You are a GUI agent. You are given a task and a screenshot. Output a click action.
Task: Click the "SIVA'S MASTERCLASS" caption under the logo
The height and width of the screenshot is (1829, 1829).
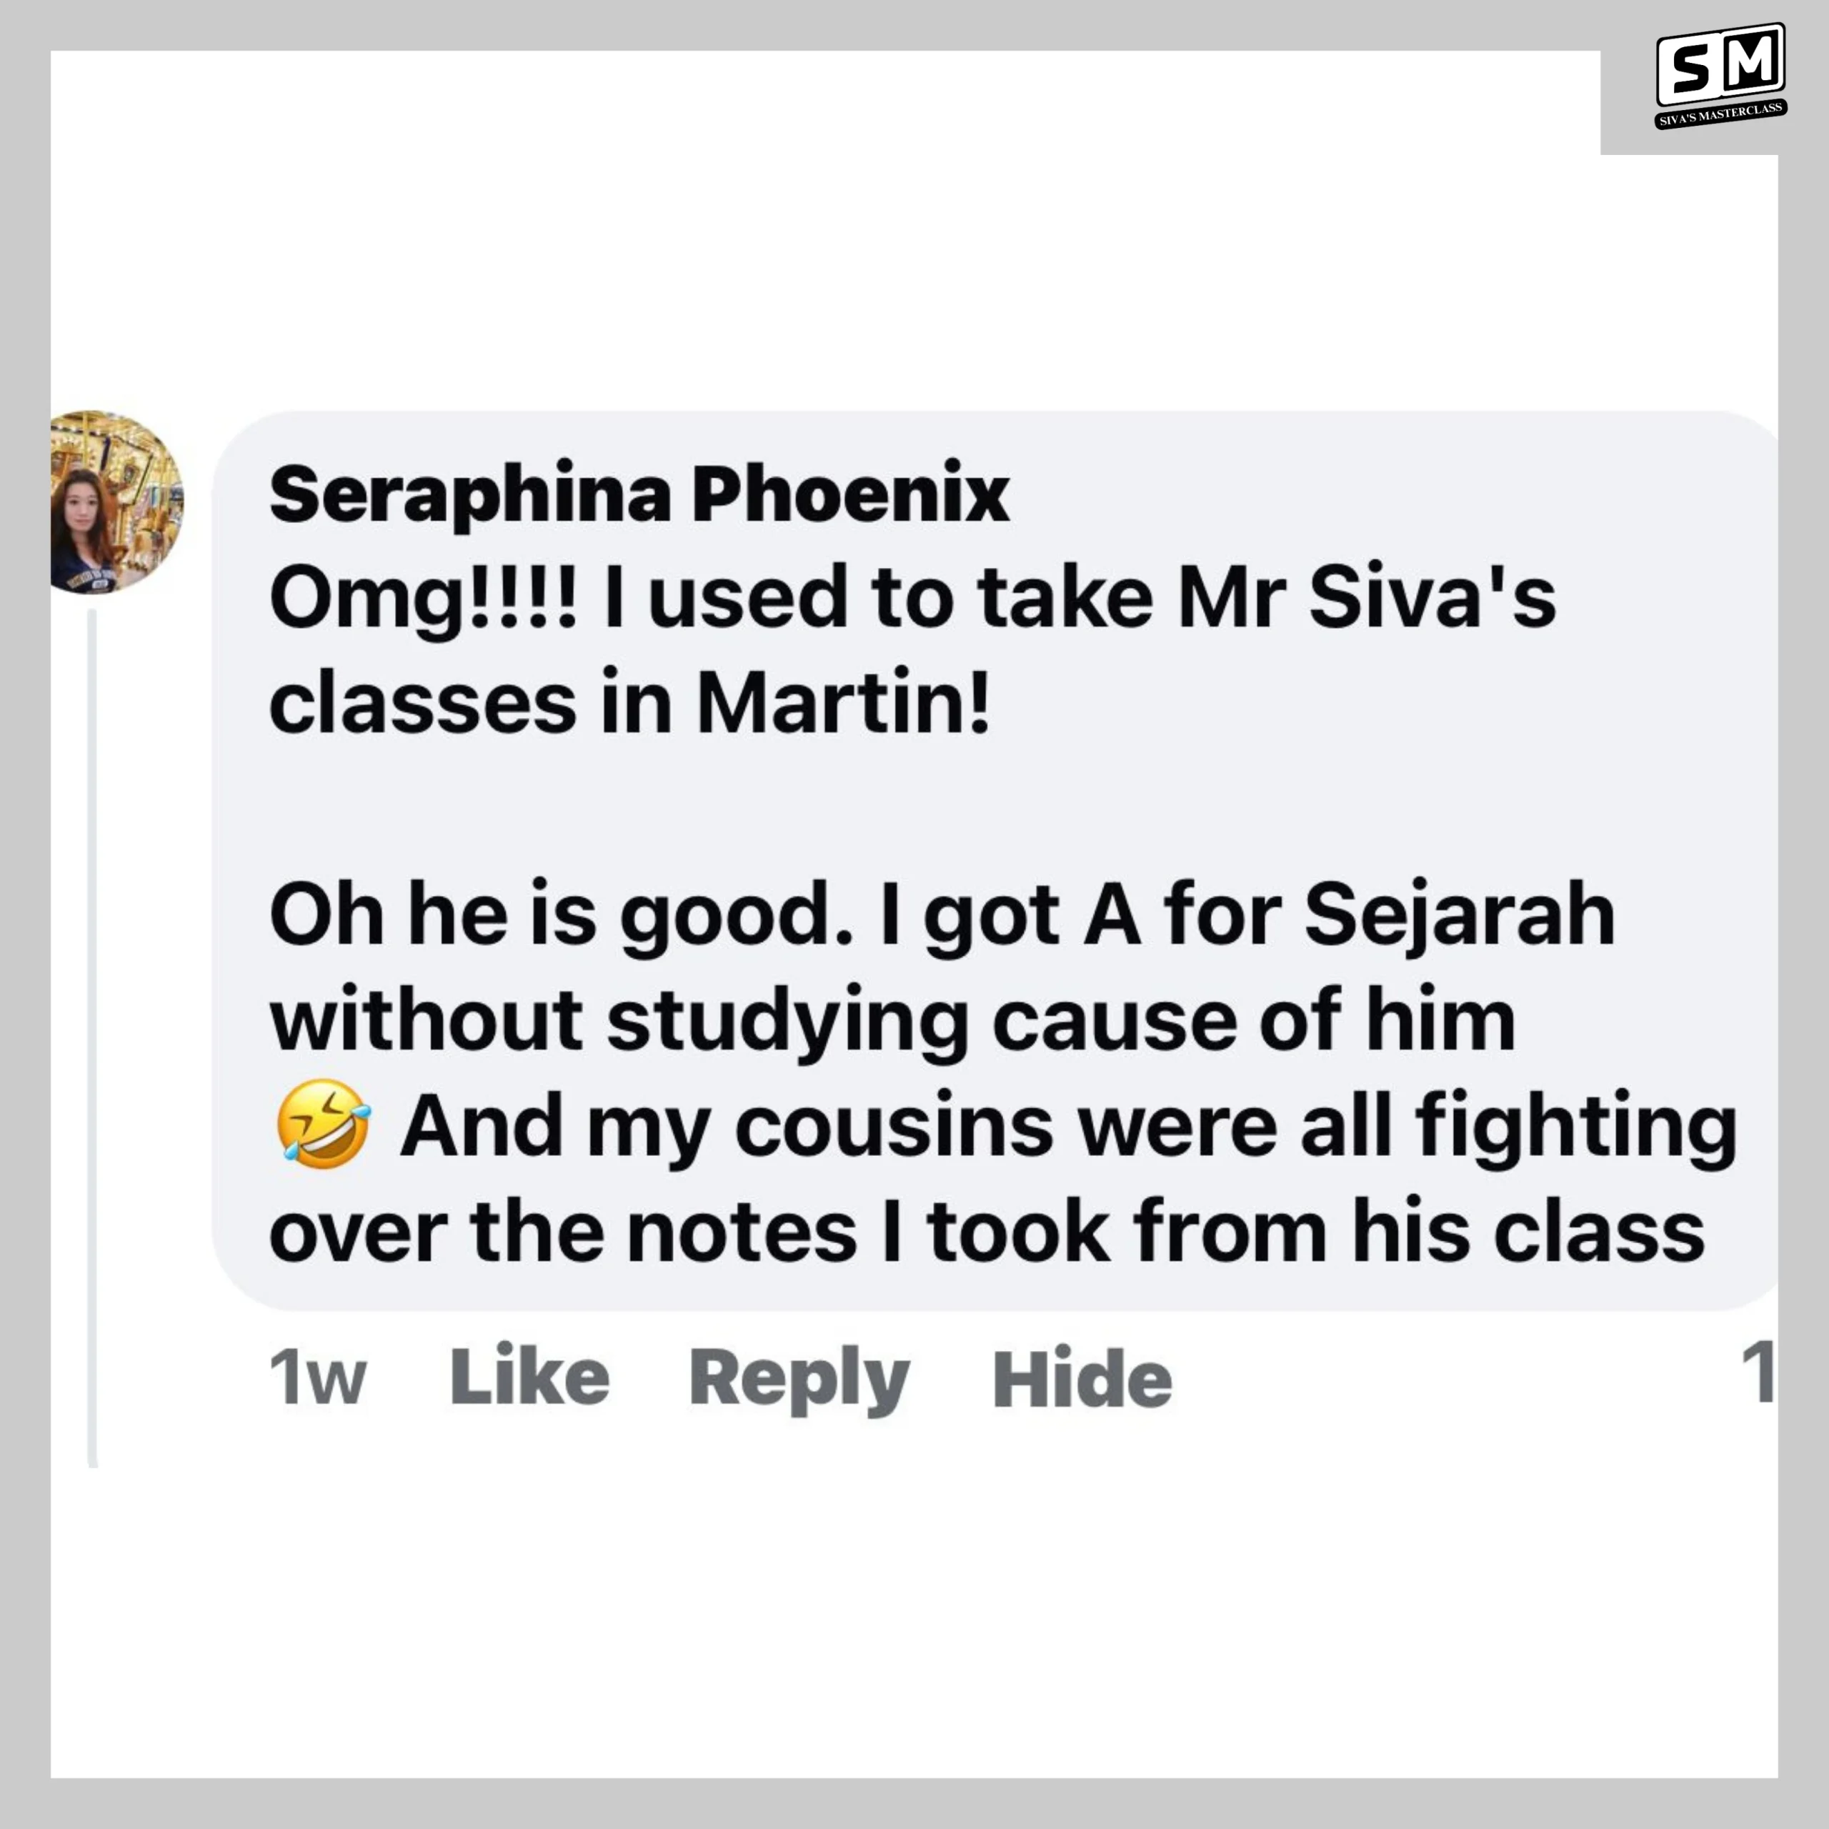coord(1721,114)
